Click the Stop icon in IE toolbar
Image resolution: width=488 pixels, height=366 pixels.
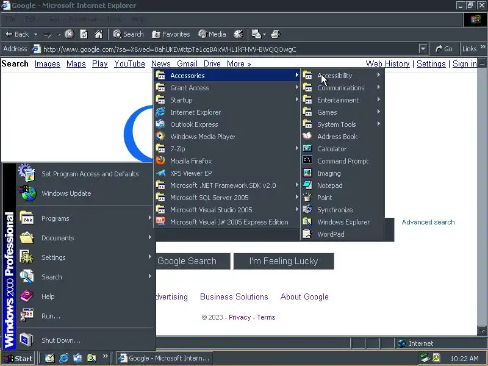coord(69,34)
